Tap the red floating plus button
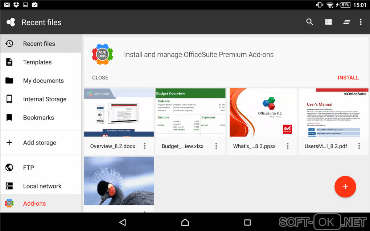 [x=345, y=187]
